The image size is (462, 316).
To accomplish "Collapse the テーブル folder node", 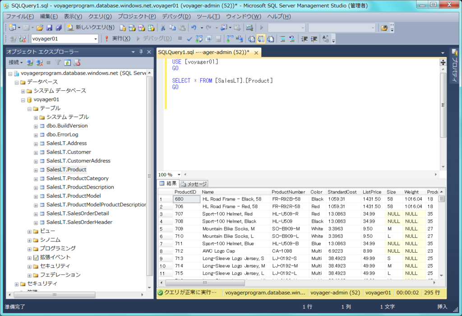I will 29,109.
